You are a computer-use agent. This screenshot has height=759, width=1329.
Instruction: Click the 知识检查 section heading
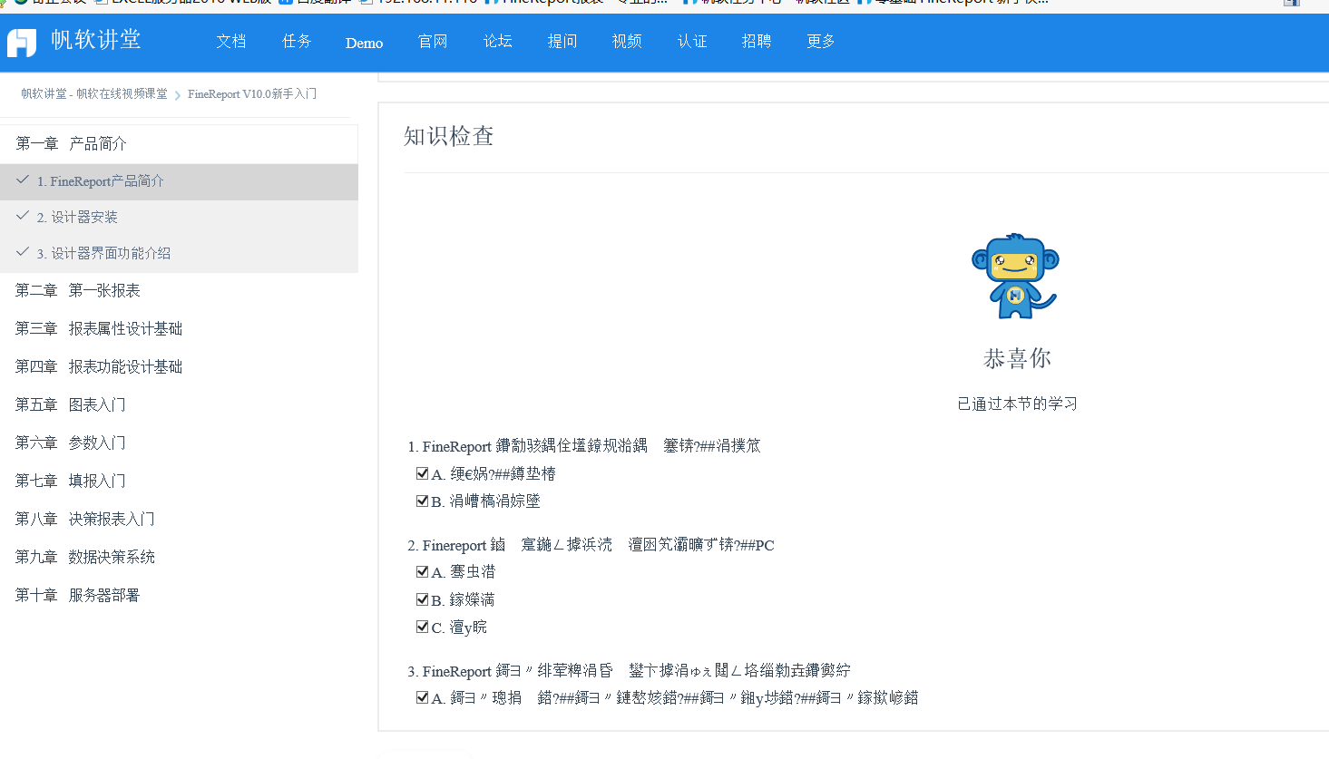[x=449, y=136]
